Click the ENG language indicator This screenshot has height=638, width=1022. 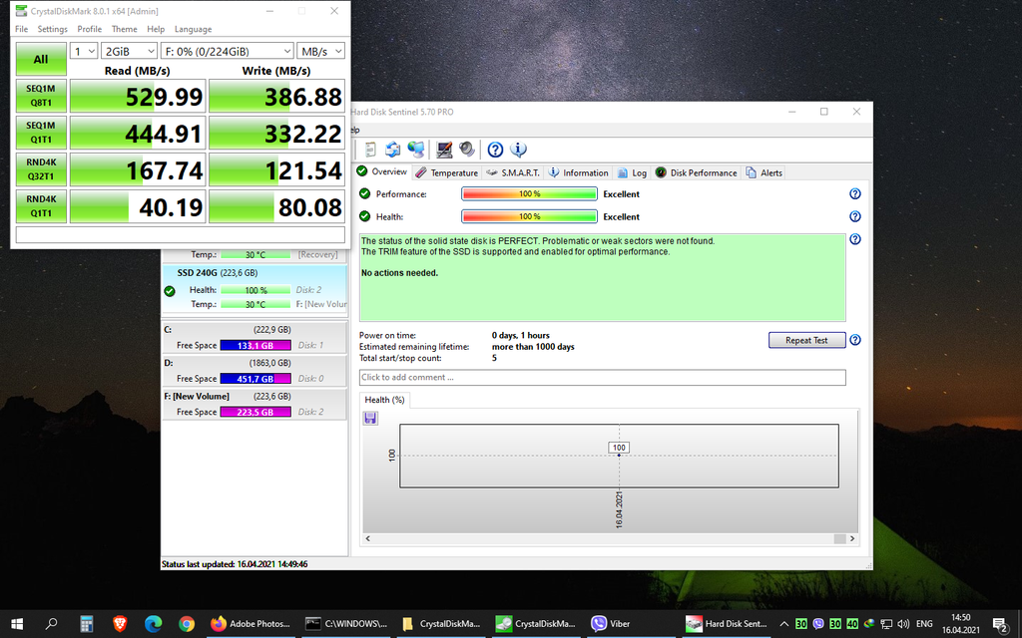pyautogui.click(x=924, y=624)
